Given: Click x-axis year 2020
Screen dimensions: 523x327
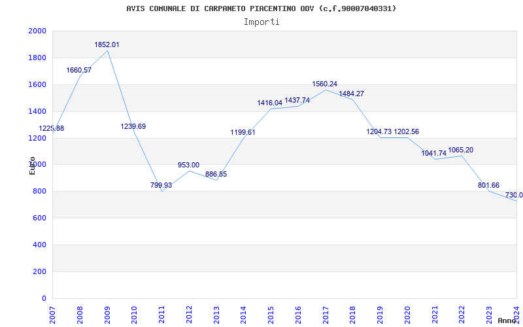Looking at the screenshot, I should coord(407,315).
